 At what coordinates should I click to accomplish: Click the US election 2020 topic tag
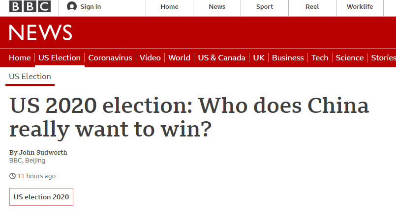(41, 197)
